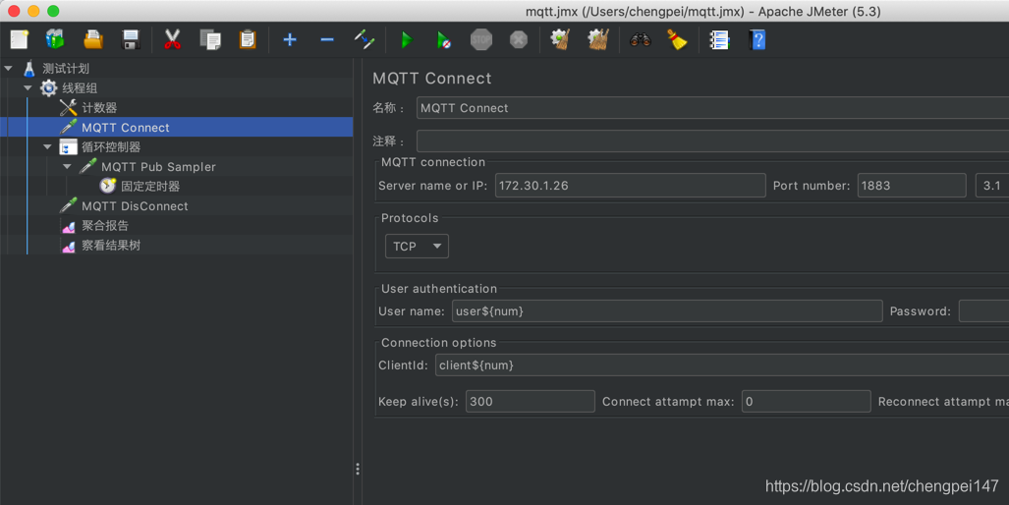Open the TCP protocol dropdown
1009x505 pixels.
(417, 247)
